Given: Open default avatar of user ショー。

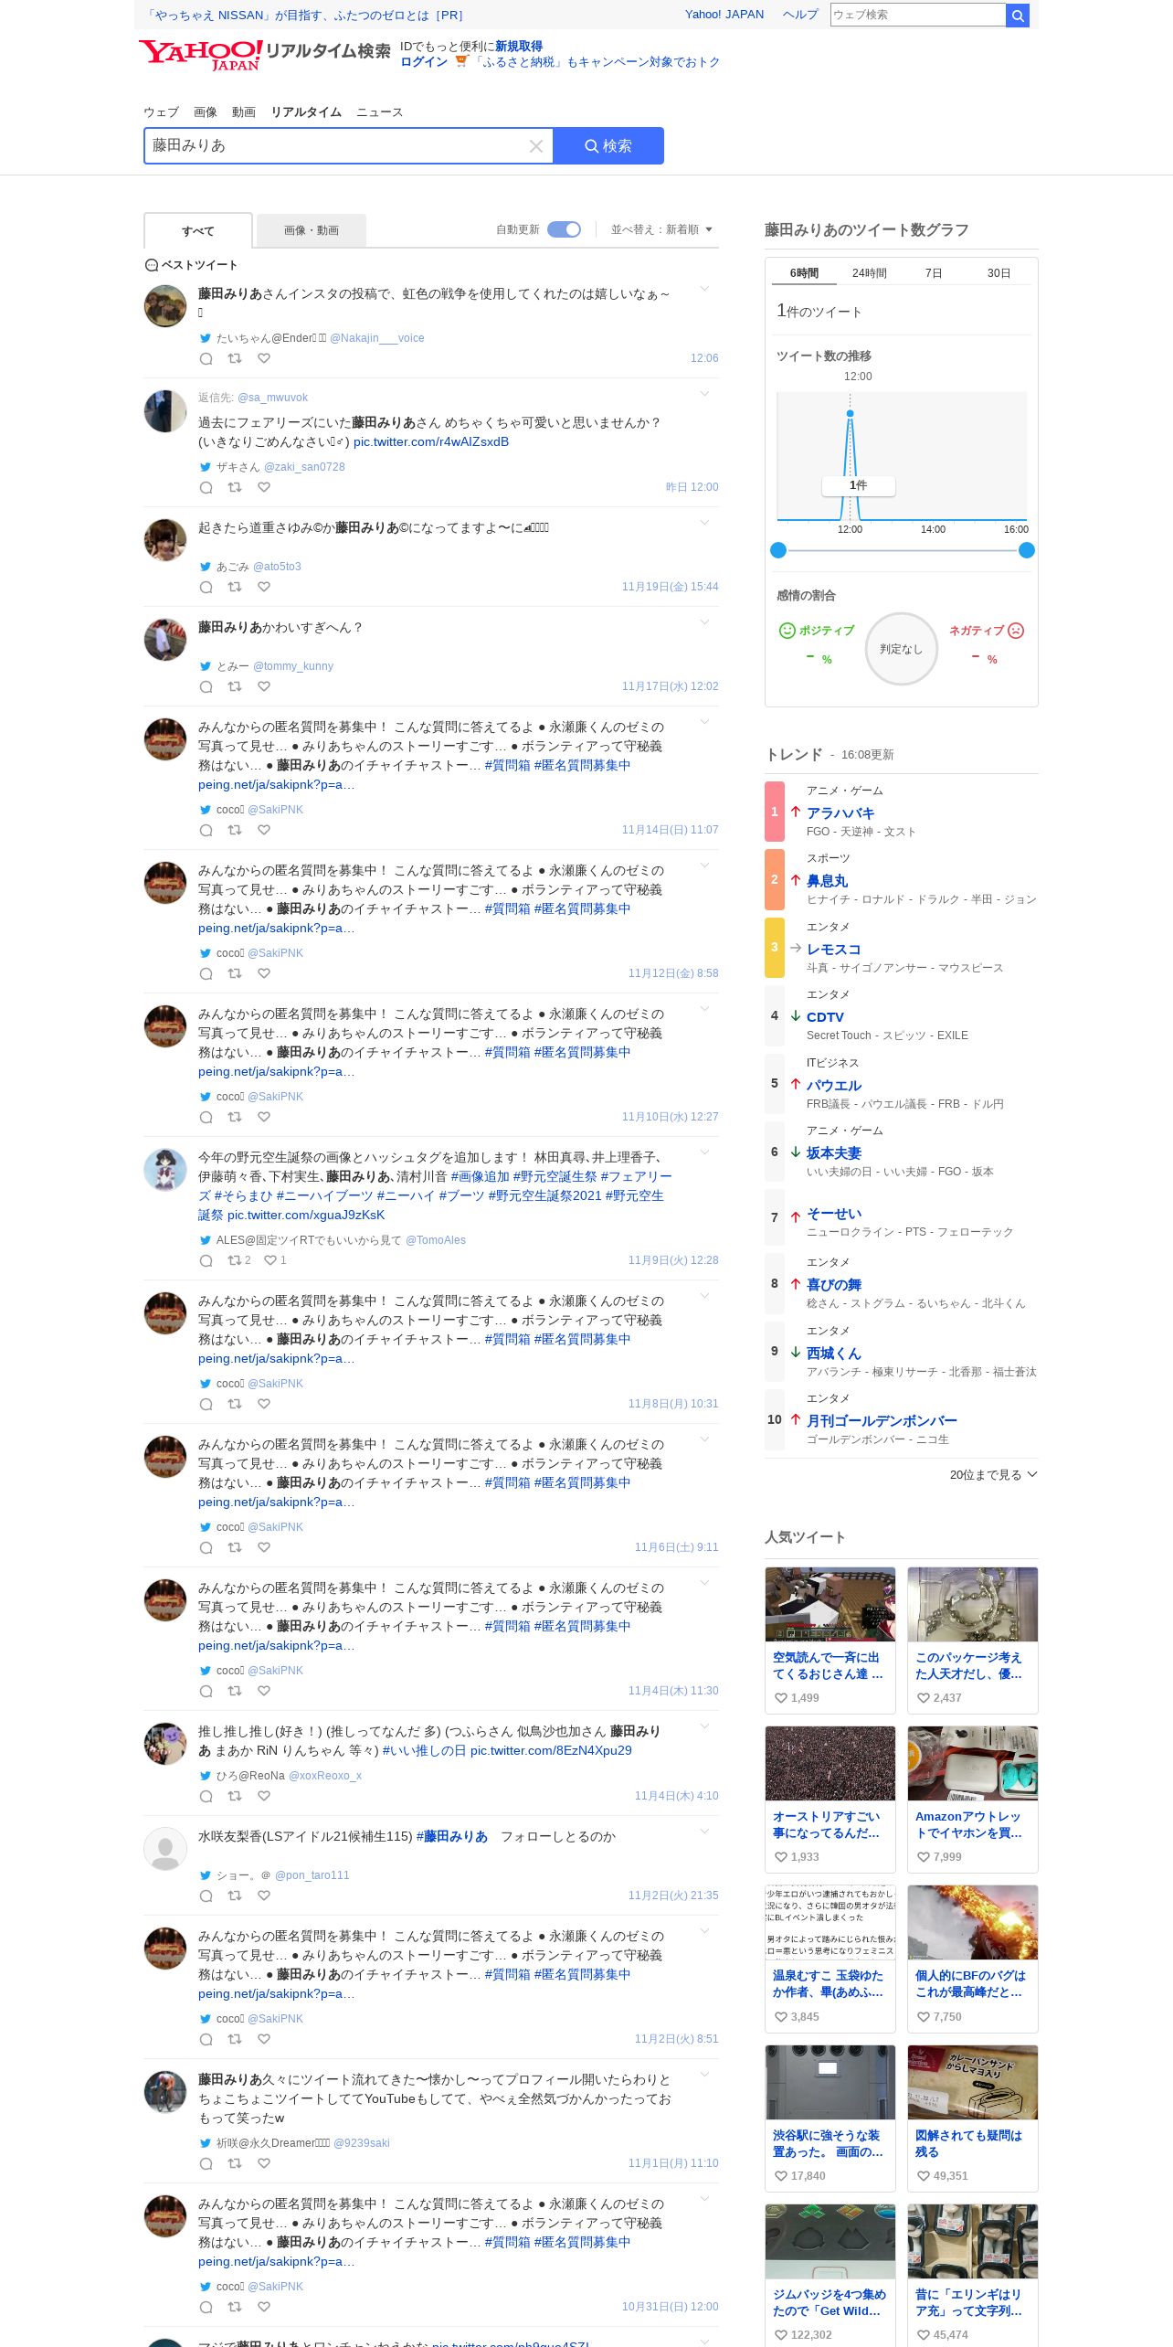Looking at the screenshot, I should (x=165, y=1848).
